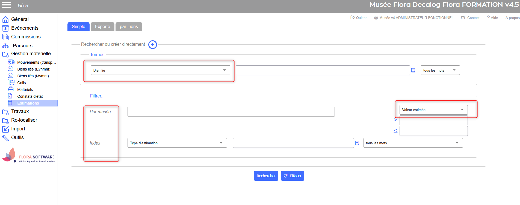
Task: Click the Quitter logout icon
Action: pyautogui.click(x=353, y=18)
